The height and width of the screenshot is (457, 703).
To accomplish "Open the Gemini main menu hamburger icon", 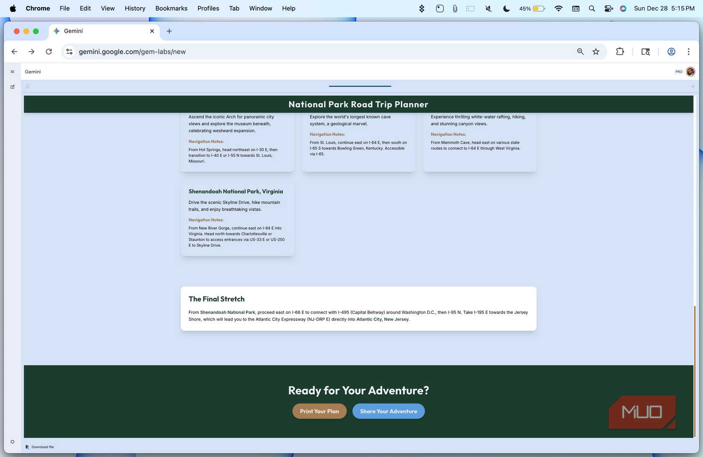I will tap(12, 72).
